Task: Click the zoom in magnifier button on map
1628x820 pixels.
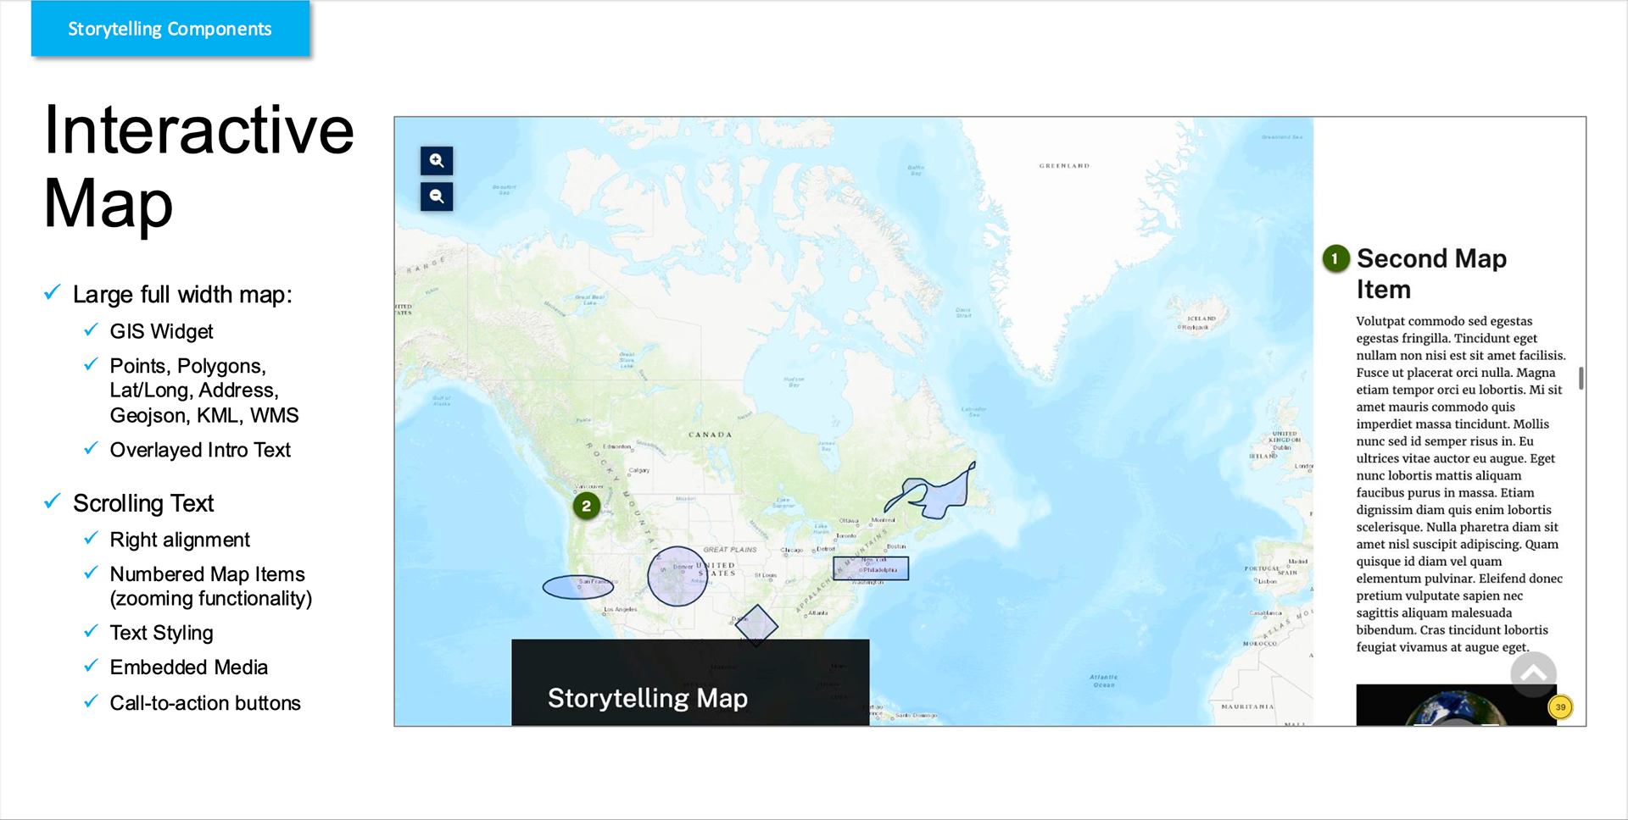Action: pos(437,160)
